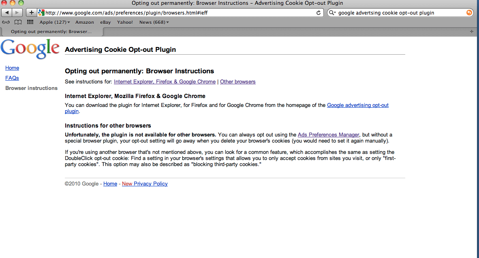This screenshot has height=258, width=479.
Task: Zoom the window with the green button
Action: click(21, 3)
